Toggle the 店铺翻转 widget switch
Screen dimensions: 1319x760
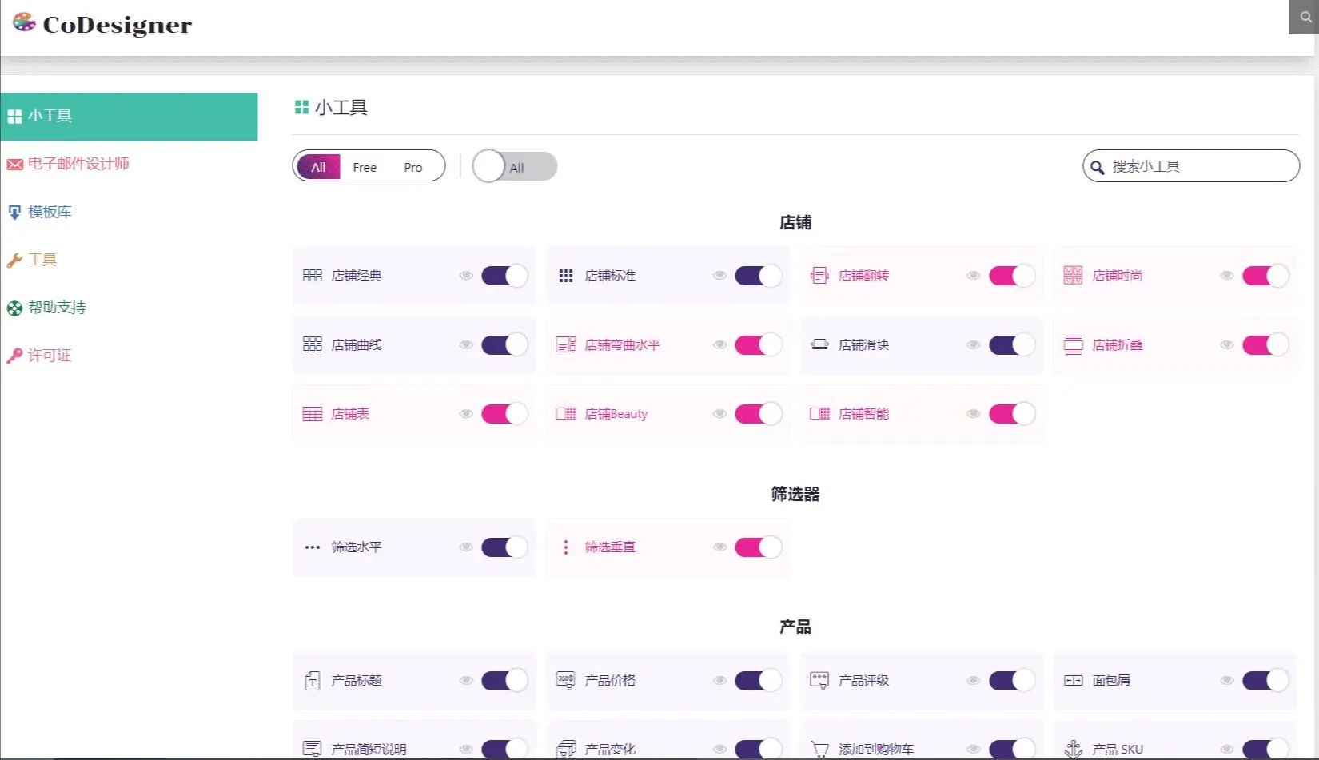click(x=1012, y=276)
